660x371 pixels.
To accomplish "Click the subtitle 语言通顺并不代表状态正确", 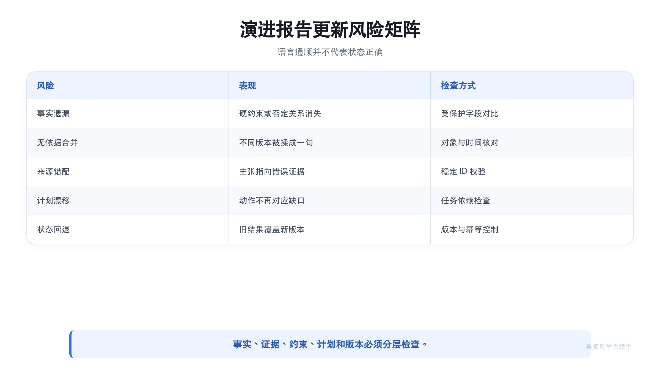I will 330,52.
